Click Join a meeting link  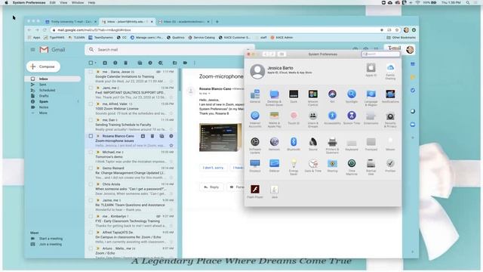point(51,244)
